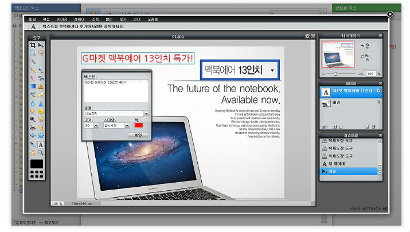Select the Red Eye Reduction tool

coord(33,128)
